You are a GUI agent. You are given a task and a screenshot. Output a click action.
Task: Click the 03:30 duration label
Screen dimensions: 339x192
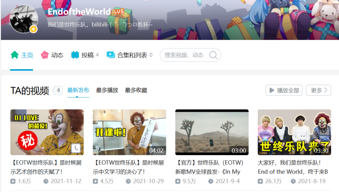[321, 150]
